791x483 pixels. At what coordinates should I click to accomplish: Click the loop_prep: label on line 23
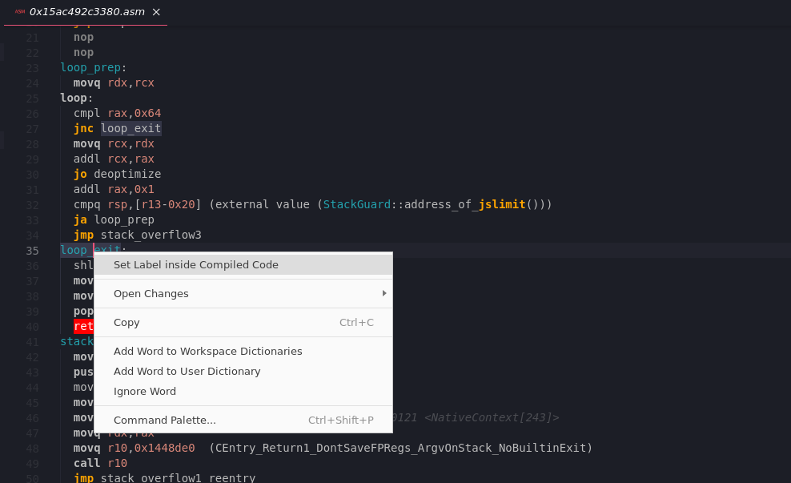[x=94, y=67]
